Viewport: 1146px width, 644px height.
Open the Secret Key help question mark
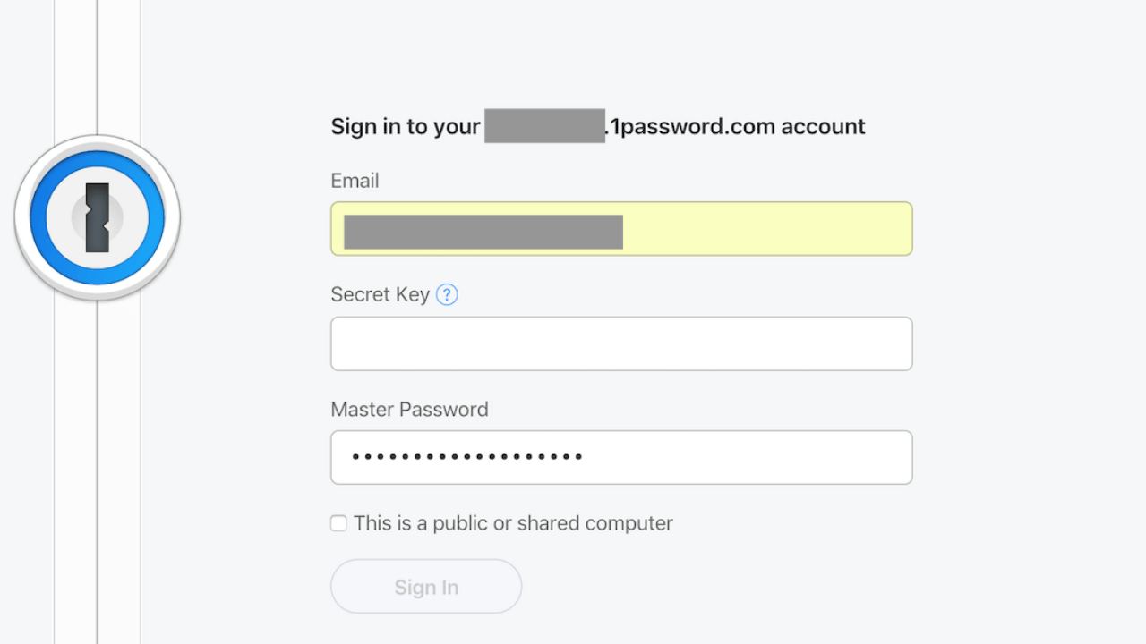[x=447, y=294]
